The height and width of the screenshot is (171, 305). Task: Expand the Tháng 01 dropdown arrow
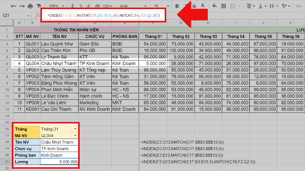tap(75, 129)
